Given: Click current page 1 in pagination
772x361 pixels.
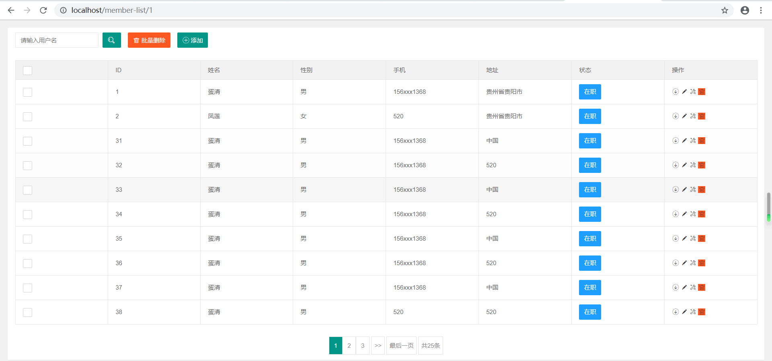Looking at the screenshot, I should pyautogui.click(x=336, y=345).
